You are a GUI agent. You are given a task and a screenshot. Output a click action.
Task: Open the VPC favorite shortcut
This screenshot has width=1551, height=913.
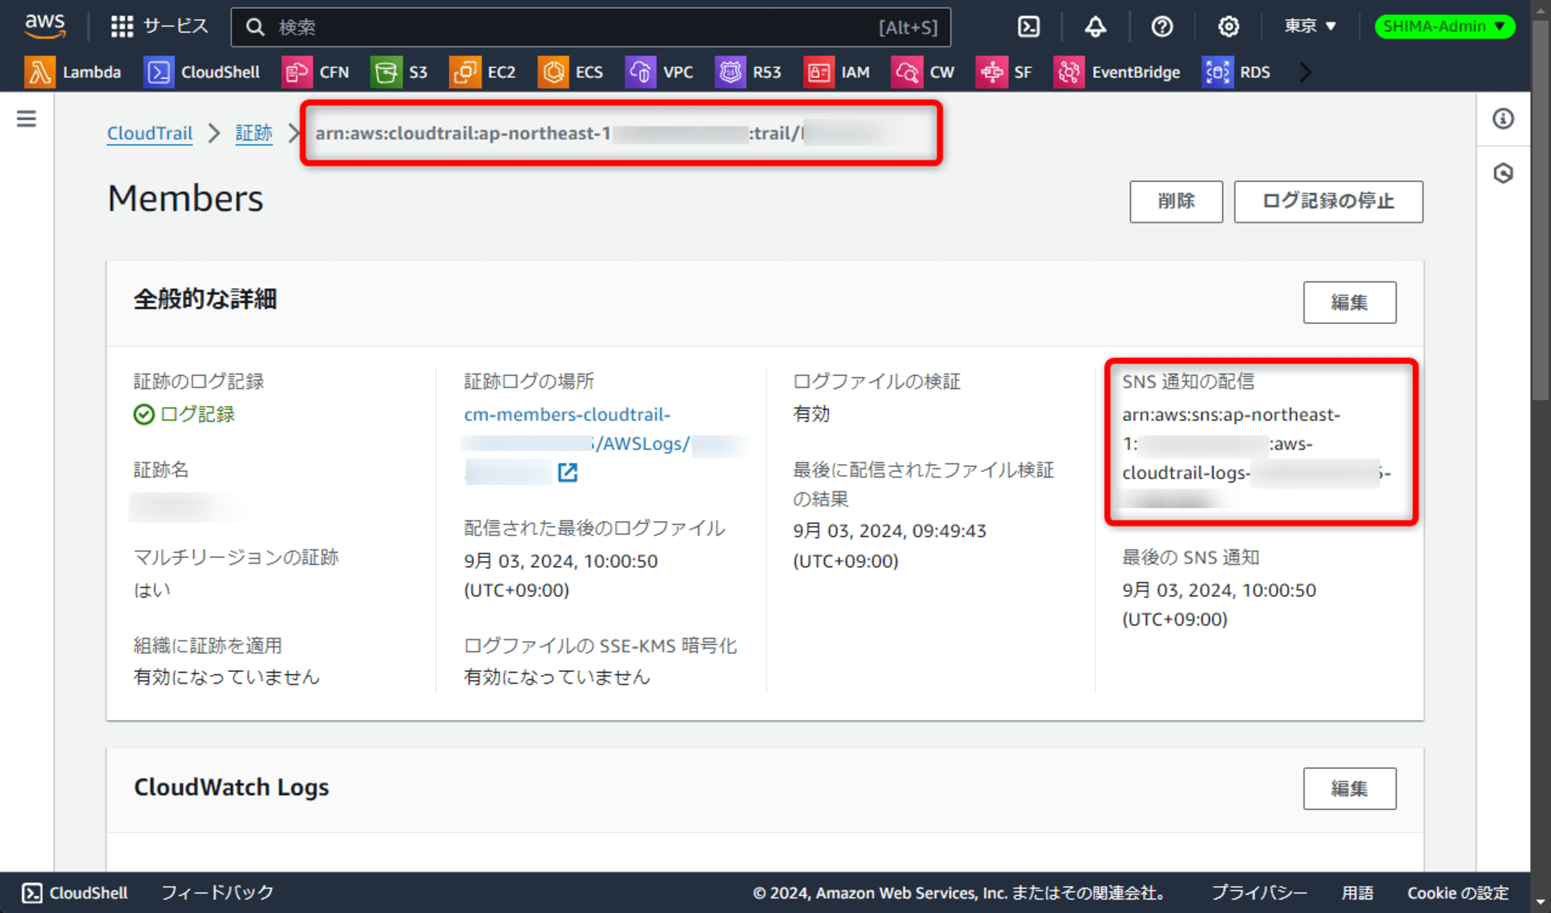point(660,72)
